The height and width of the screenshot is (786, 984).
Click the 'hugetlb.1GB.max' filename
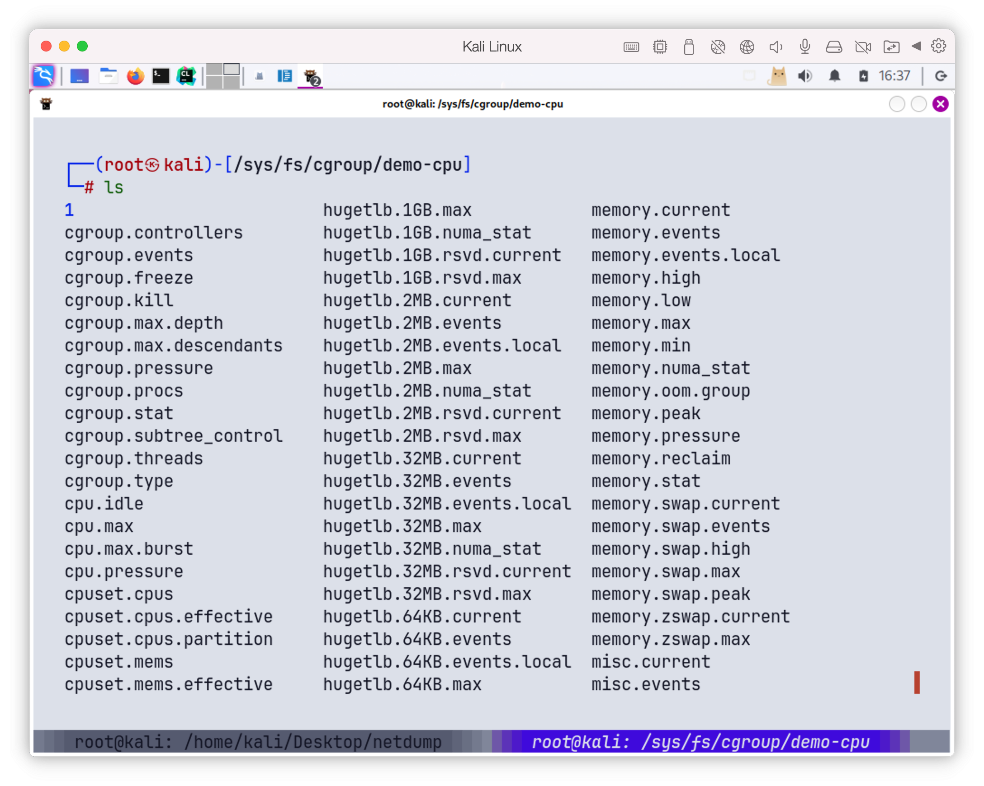pos(397,210)
